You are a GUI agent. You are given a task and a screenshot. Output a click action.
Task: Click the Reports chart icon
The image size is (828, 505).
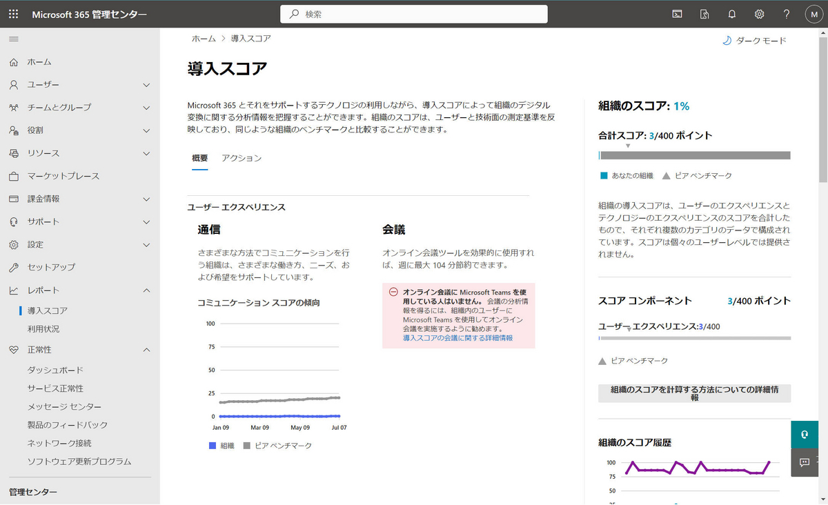click(x=14, y=290)
